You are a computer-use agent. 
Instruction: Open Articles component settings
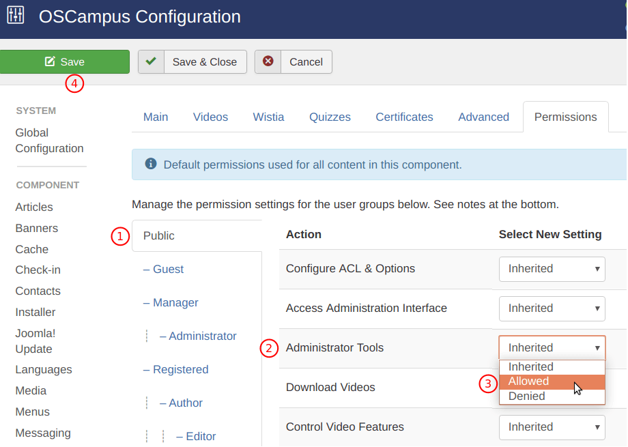click(34, 207)
